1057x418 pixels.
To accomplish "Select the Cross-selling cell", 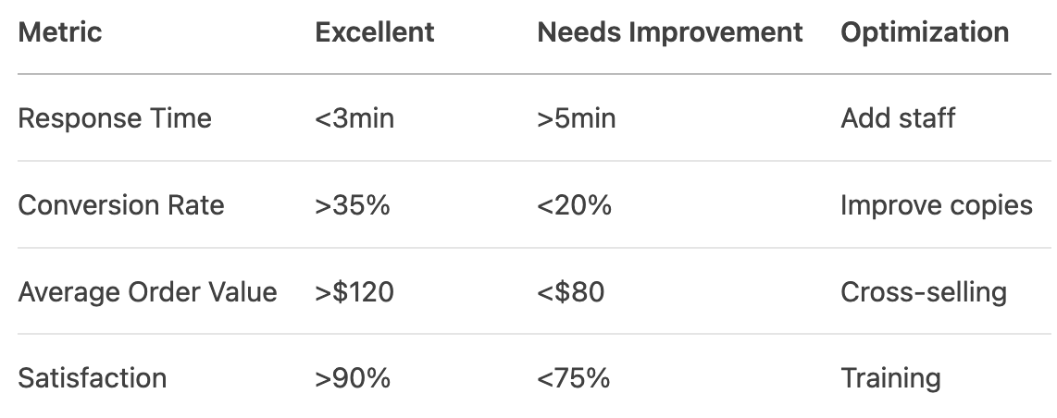I will (923, 292).
